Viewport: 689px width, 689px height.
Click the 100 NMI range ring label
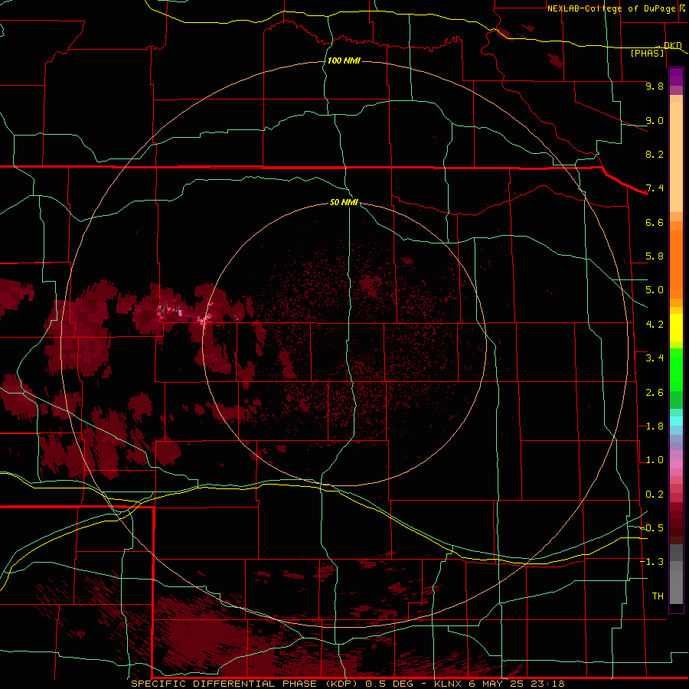click(344, 60)
